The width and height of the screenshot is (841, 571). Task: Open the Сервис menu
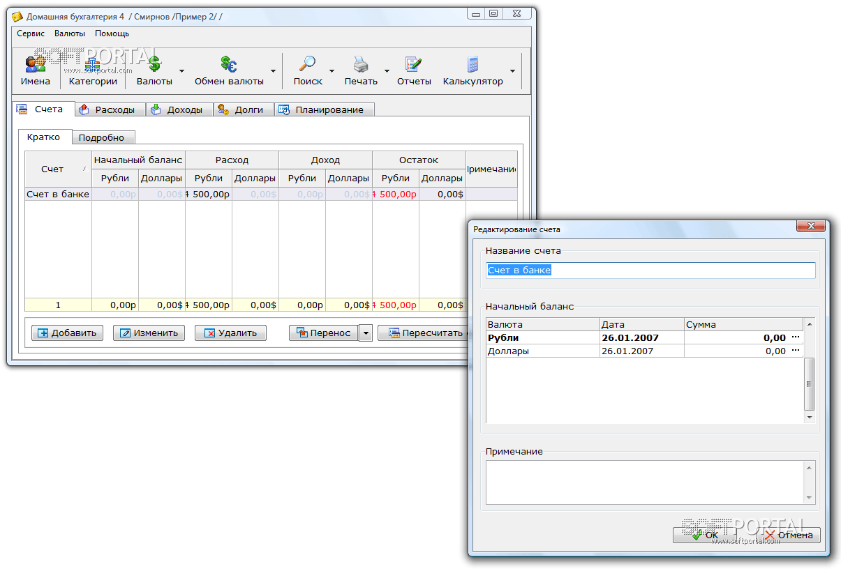(x=31, y=33)
